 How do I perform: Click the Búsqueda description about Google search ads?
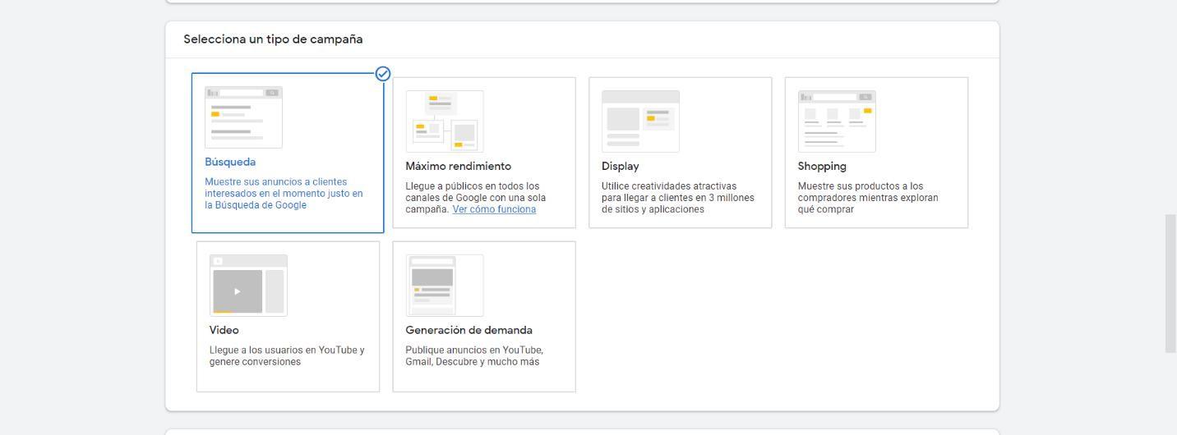pos(284,194)
